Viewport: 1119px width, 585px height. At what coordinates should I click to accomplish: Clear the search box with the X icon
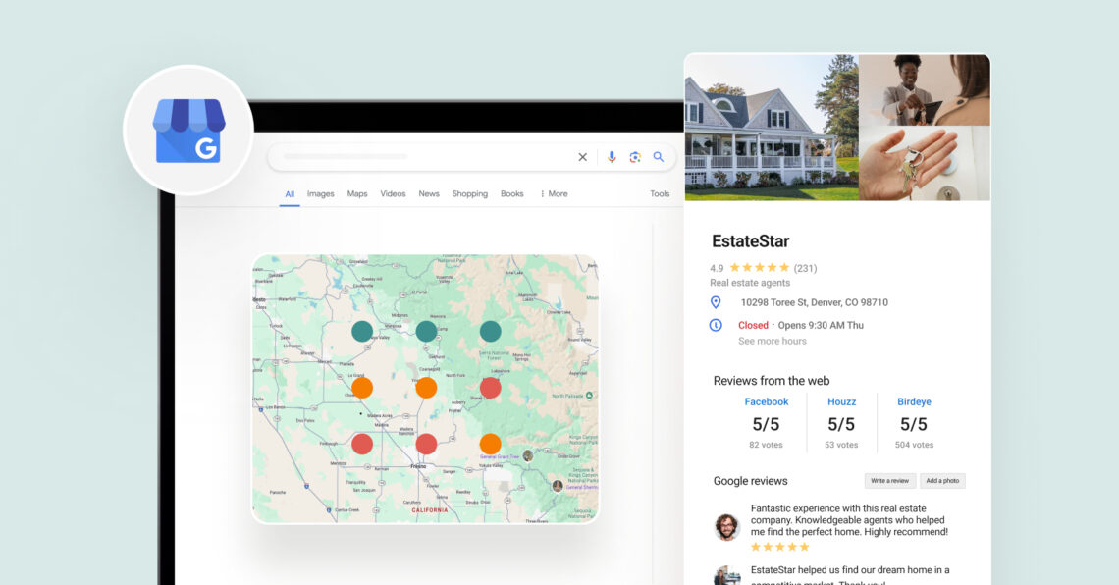pos(582,157)
